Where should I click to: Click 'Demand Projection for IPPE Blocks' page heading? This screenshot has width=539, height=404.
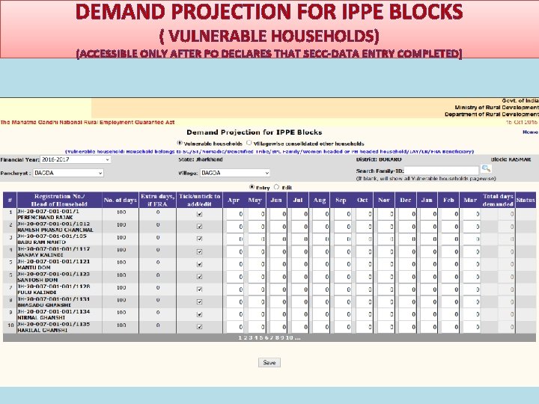pos(255,132)
